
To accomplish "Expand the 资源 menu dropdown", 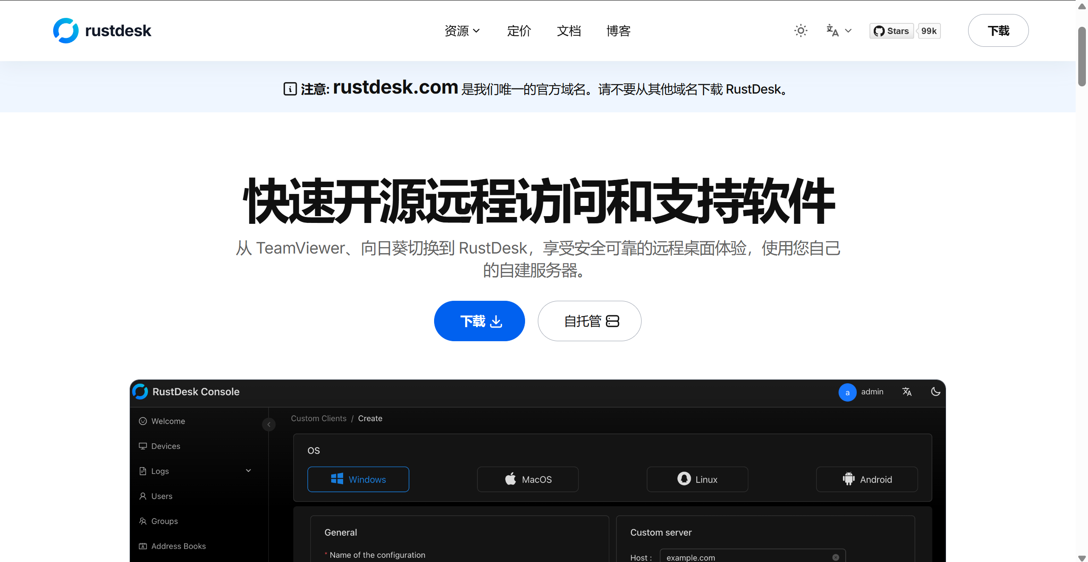I will point(462,31).
